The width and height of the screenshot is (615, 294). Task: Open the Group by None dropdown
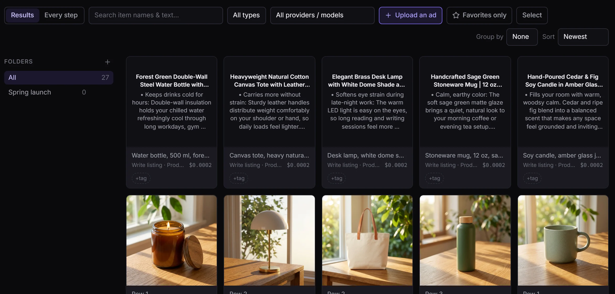coord(522,37)
